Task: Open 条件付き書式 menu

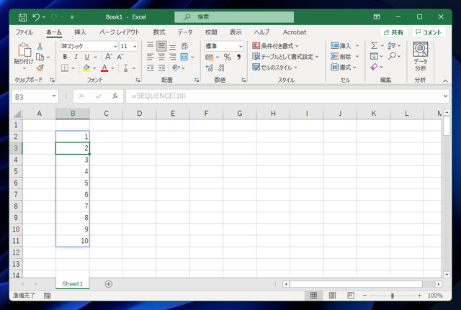Action: (x=275, y=46)
